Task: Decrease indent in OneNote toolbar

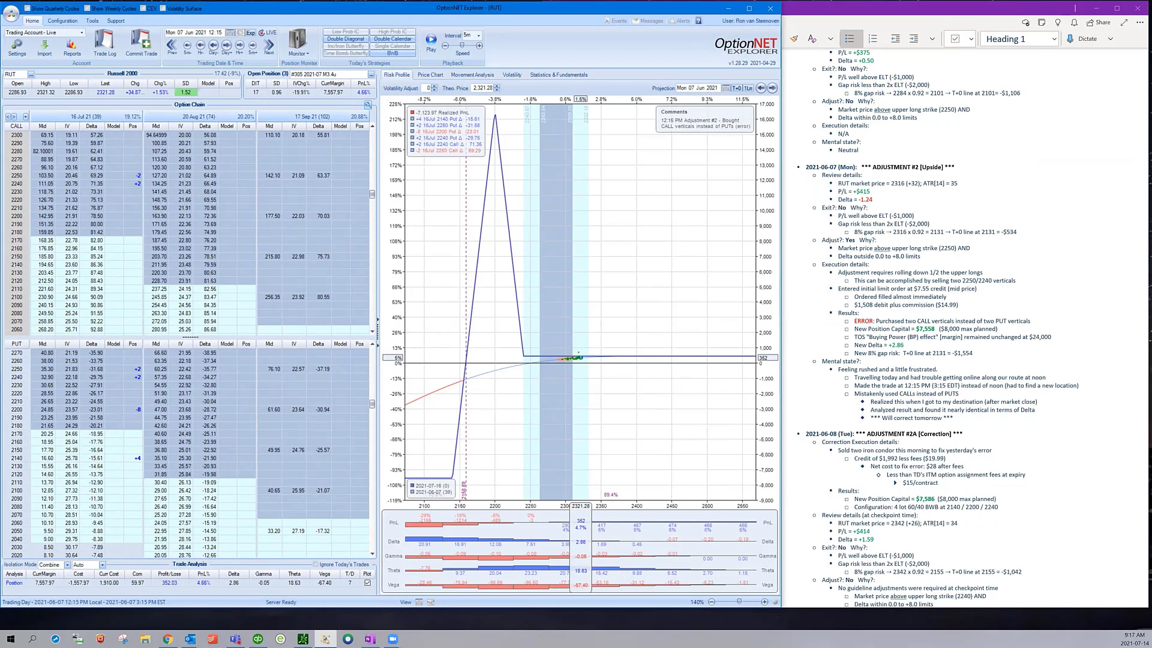Action: pos(895,39)
